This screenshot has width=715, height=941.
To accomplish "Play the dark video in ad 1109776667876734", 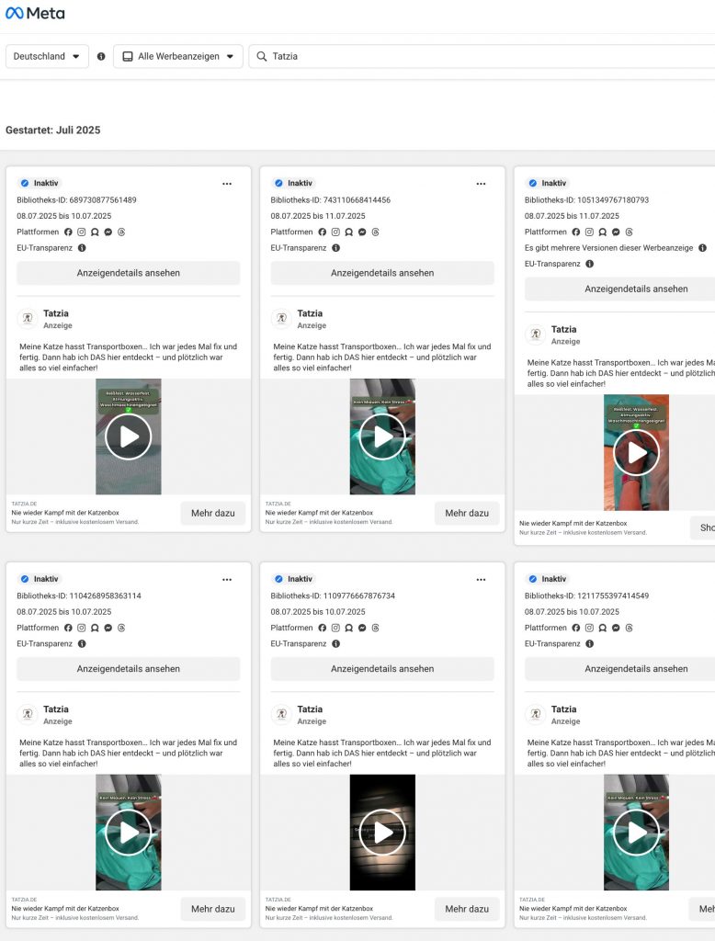I will [382, 833].
